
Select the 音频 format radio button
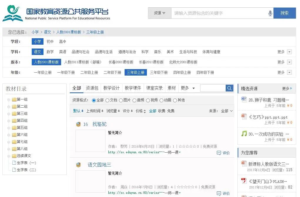click(134, 100)
